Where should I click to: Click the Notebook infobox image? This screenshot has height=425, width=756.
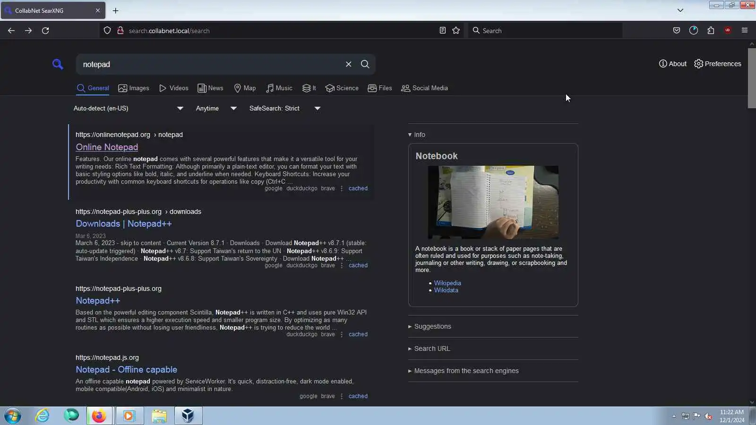493,202
